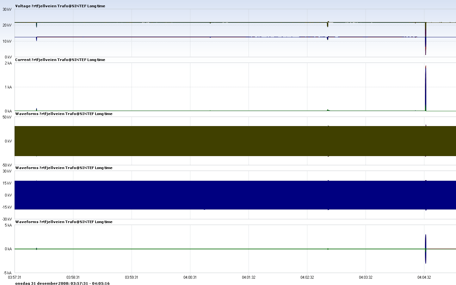This screenshot has width=456, height=285.
Task: Click the 03:57:31 time axis label
Action: [15, 277]
